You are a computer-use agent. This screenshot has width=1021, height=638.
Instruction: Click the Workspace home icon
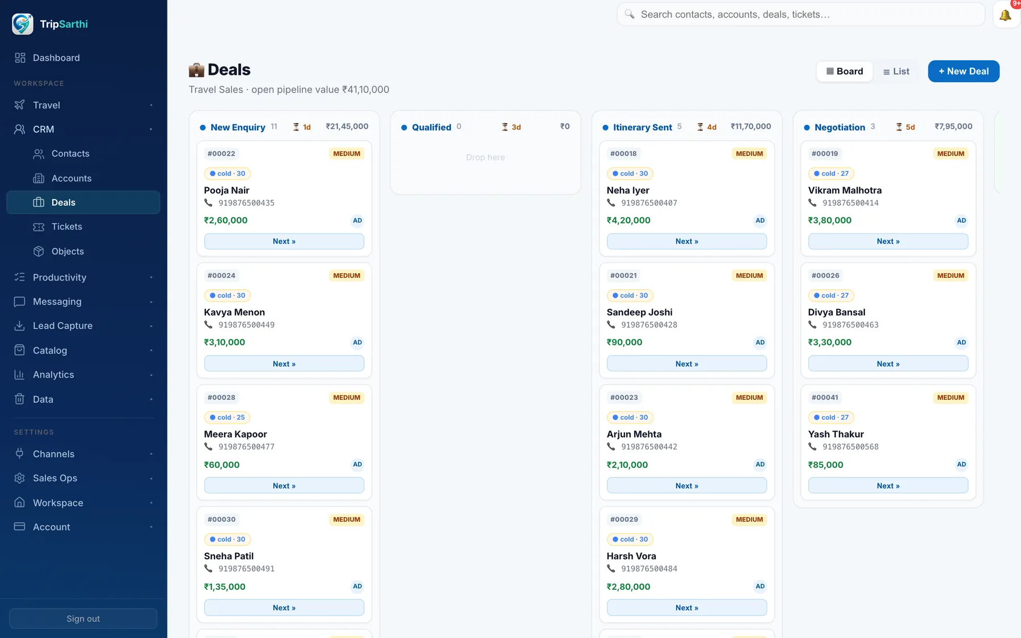tap(20, 502)
